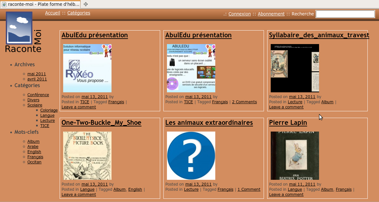Open the Syllabaire_des_animaux_travest post title
The height and width of the screenshot is (202, 379).
pos(319,35)
